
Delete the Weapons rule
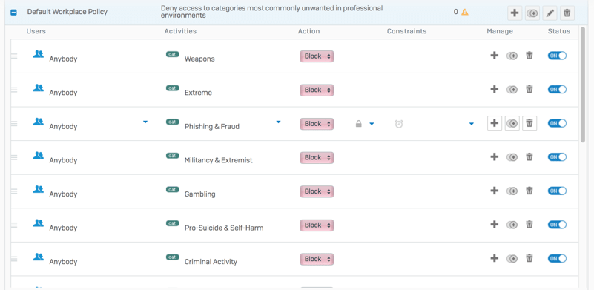[529, 56]
